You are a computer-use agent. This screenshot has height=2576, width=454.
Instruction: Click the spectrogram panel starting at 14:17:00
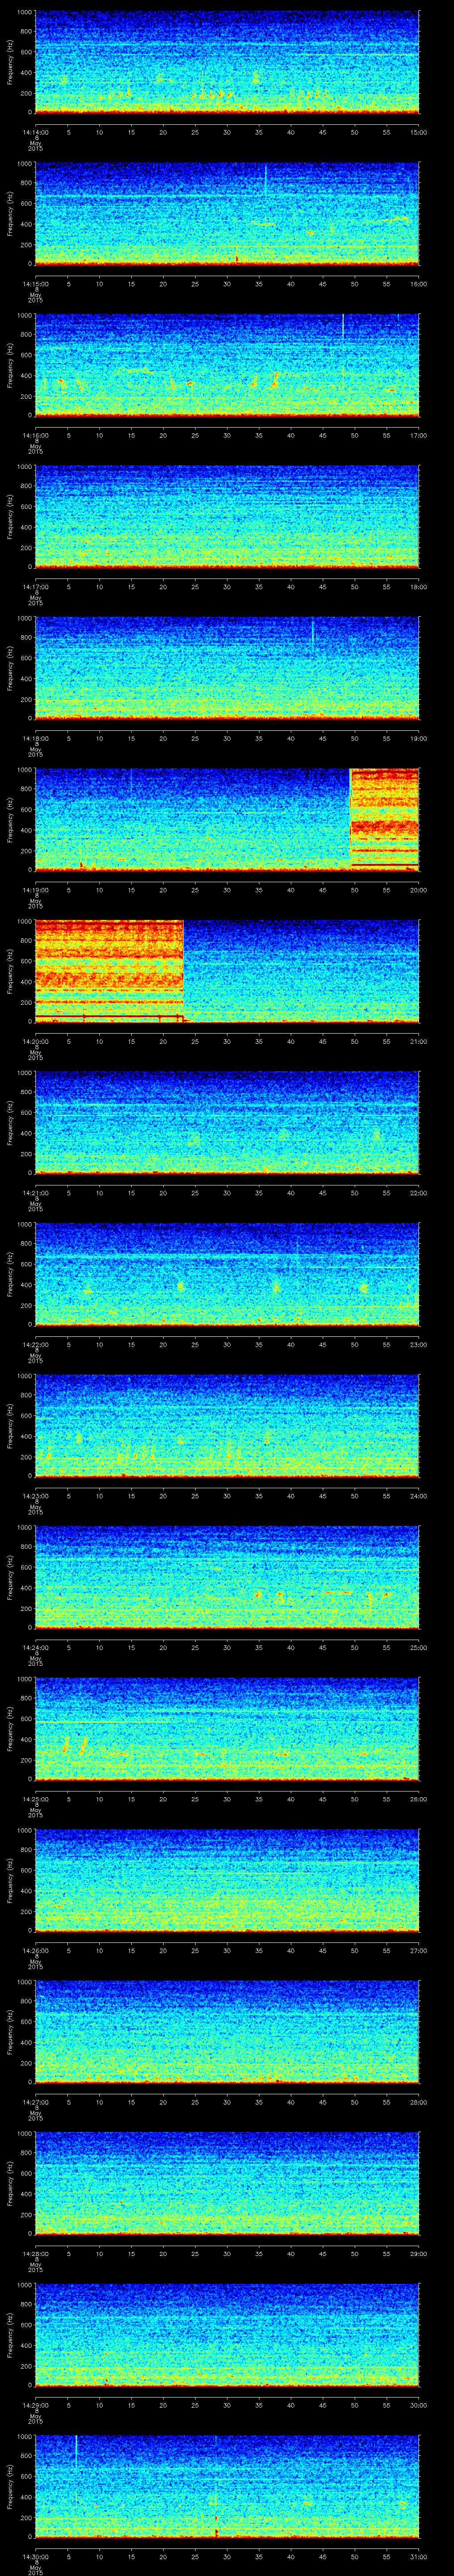[x=227, y=517]
